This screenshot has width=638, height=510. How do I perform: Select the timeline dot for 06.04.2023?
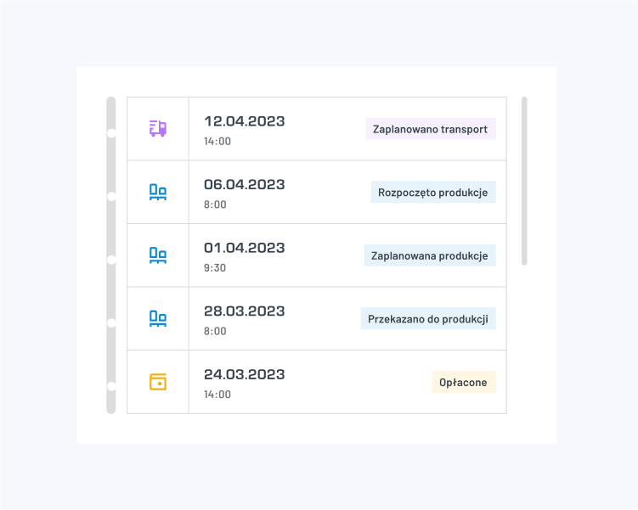(x=111, y=196)
